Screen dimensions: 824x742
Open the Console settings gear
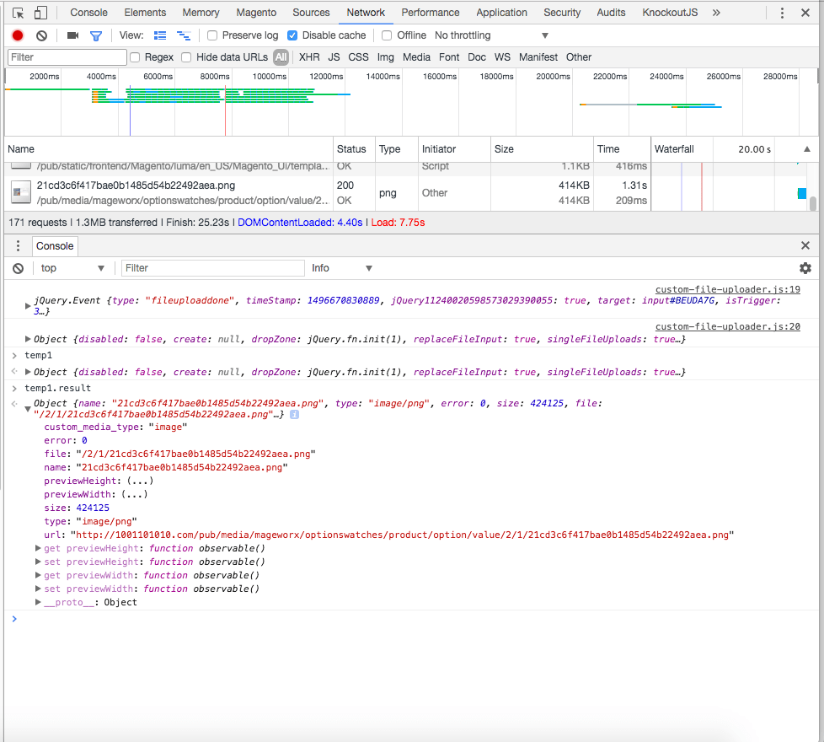[x=805, y=267]
